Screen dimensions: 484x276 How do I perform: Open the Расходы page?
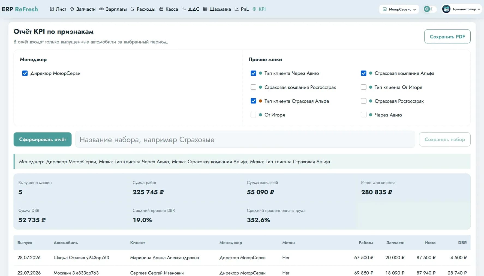pos(143,9)
